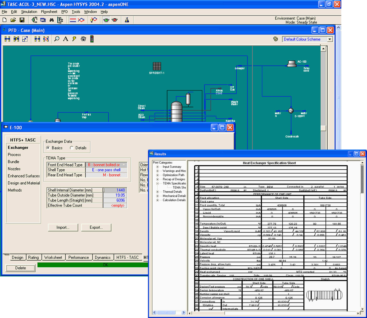Select the Basics radio button
Image resolution: width=367 pixels, height=318 pixels.
pos(48,148)
